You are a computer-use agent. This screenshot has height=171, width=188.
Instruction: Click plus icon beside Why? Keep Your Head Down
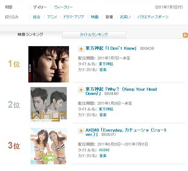[81, 90]
